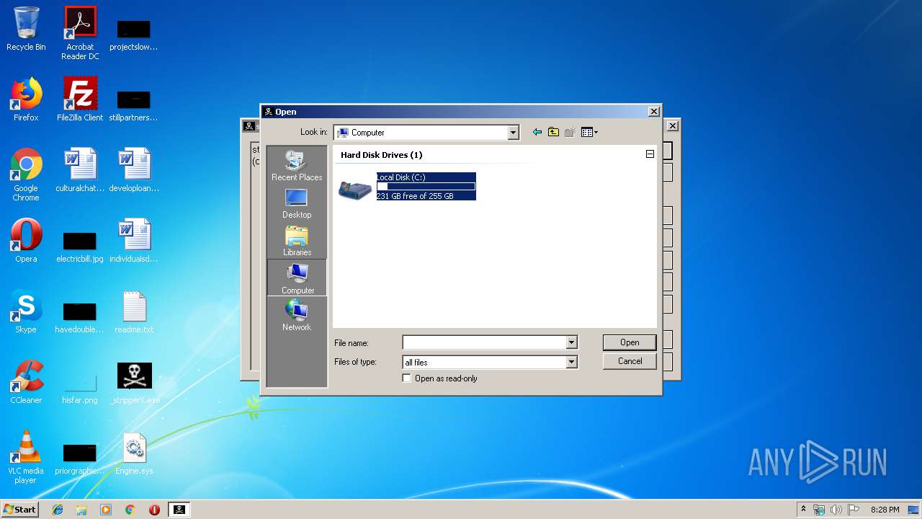Click the Hard Disk Drives (1) header
The height and width of the screenshot is (519, 922).
click(381, 155)
